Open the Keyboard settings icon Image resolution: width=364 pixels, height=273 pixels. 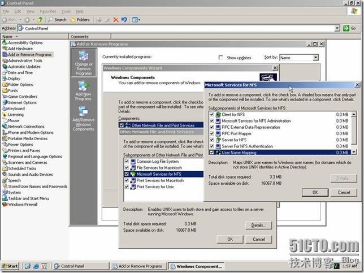click(x=5, y=109)
